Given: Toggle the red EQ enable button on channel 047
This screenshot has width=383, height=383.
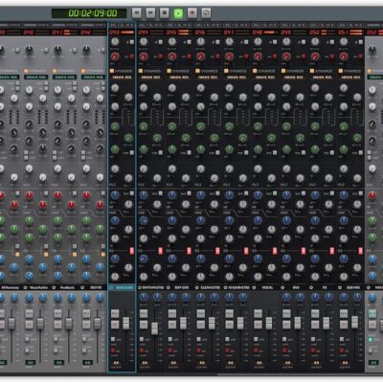Looking at the screenshot, I should click(x=246, y=251).
